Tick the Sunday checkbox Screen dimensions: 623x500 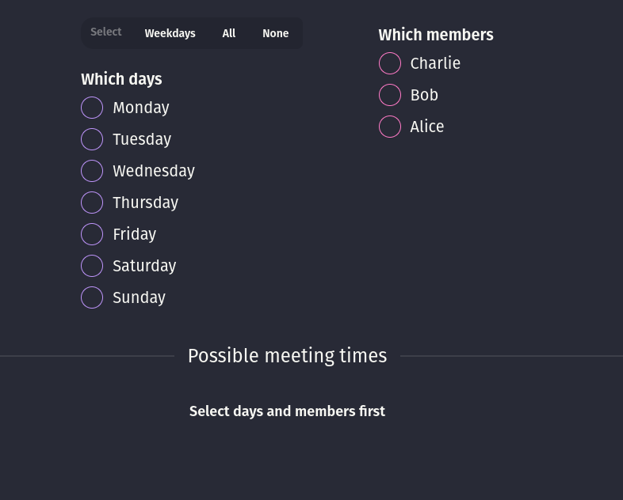[x=92, y=297]
